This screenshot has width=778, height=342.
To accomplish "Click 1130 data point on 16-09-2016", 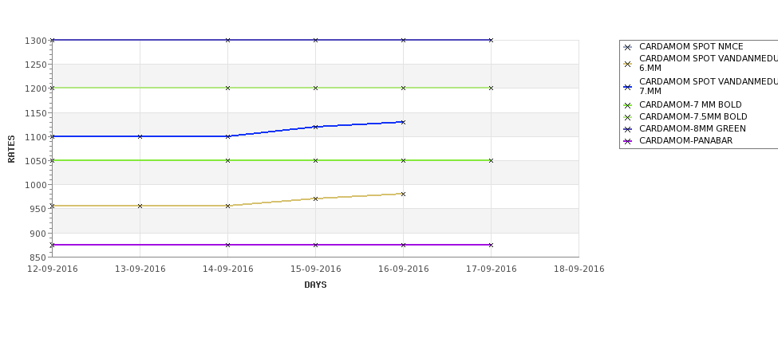I will pyautogui.click(x=403, y=122).
